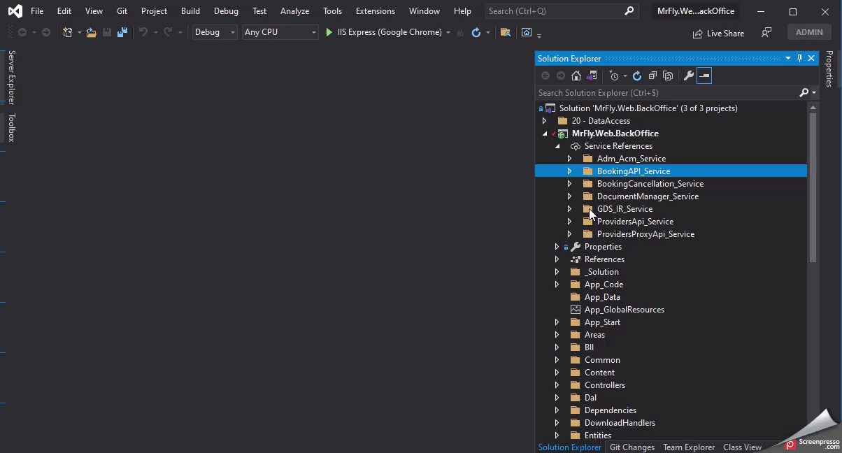Open the Any CPU platform dropdown
This screenshot has height=453, width=842.
pyautogui.click(x=280, y=32)
